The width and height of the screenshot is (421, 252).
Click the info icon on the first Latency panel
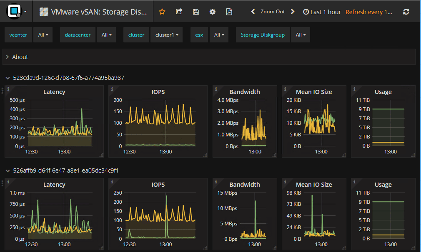[8, 89]
